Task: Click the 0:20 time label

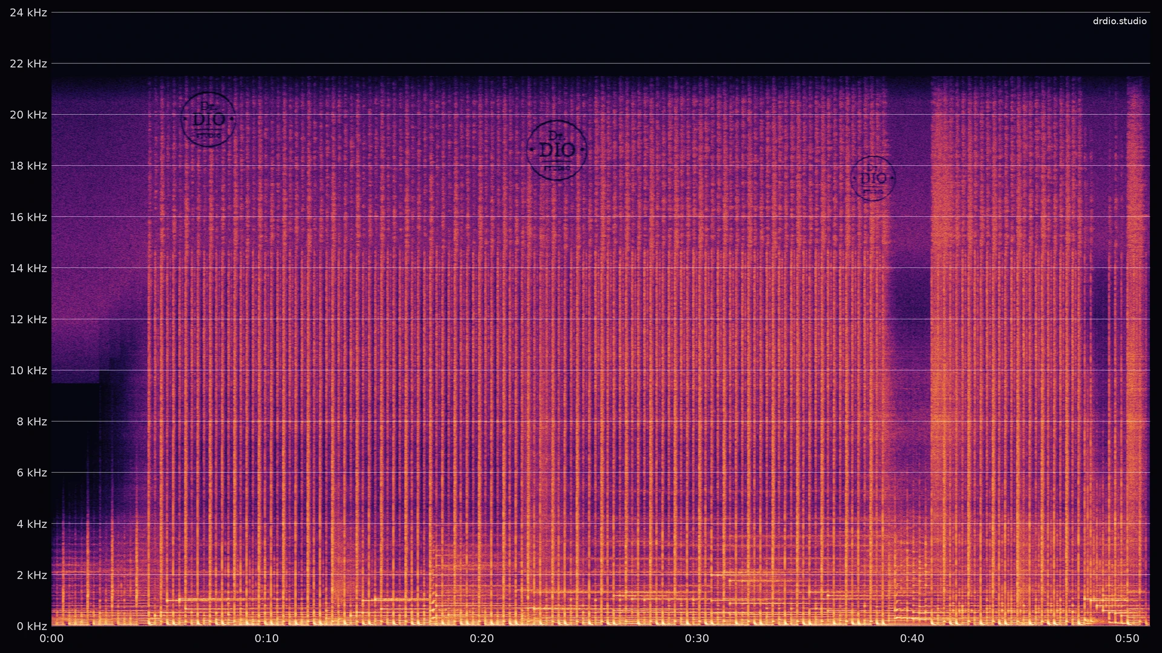Action: pyautogui.click(x=482, y=638)
